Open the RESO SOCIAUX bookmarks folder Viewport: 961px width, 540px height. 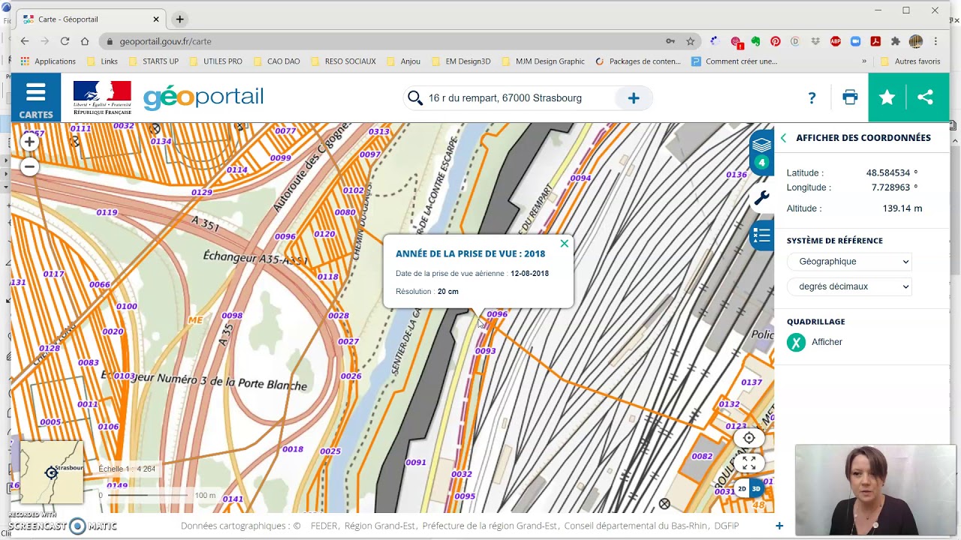pos(343,61)
